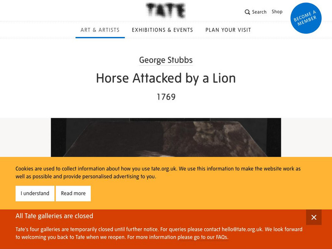
Task: Click the search magnifying glass icon
Action: pyautogui.click(x=247, y=12)
